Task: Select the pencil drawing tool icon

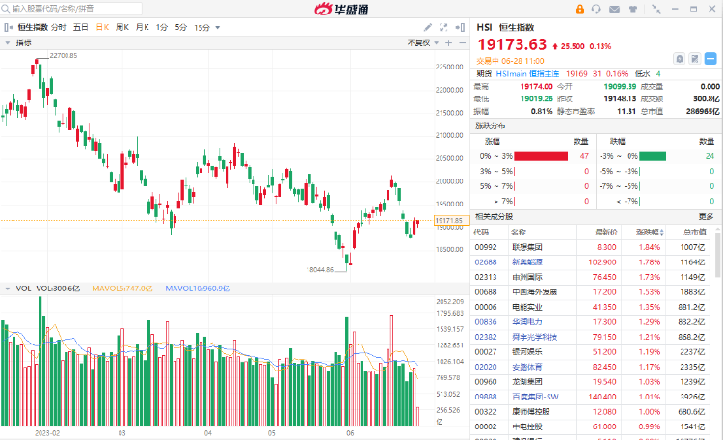Action: pyautogui.click(x=428, y=28)
